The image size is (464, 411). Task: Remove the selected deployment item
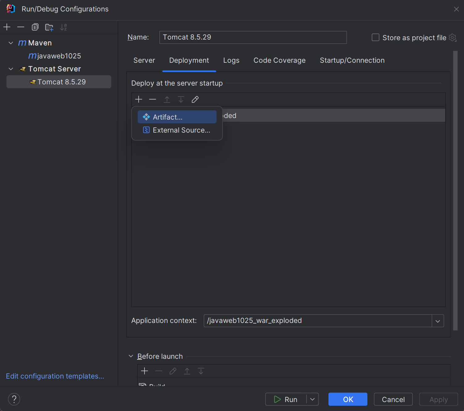coord(153,99)
